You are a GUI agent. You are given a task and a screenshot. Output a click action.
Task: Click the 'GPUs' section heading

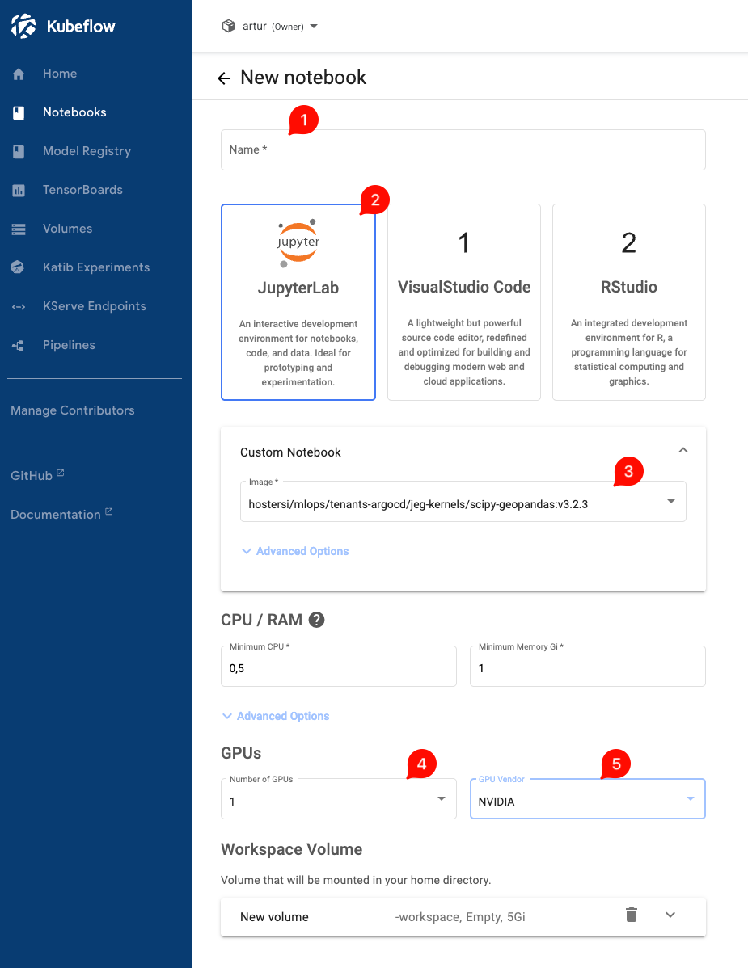point(241,753)
